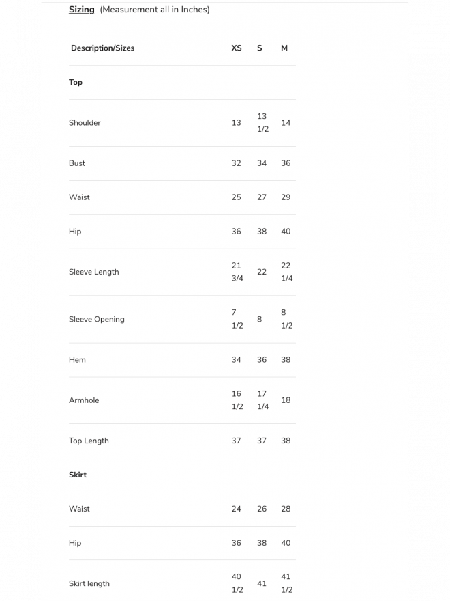Click the Description/Sizes column header
The image size is (450, 601).
tap(102, 48)
